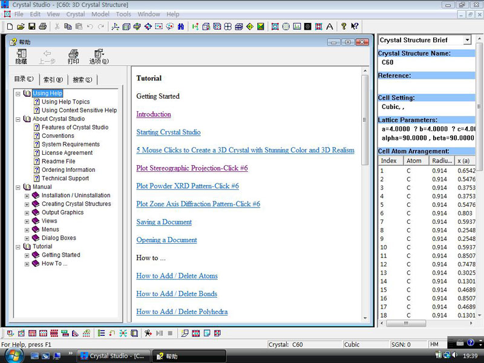Expand the Getting Started tree node

tap(27, 255)
